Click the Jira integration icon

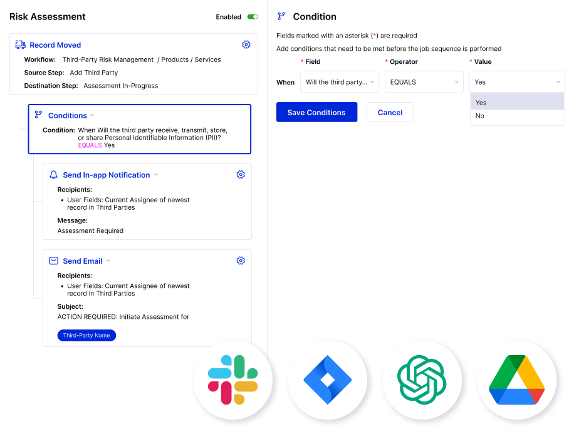tap(328, 380)
